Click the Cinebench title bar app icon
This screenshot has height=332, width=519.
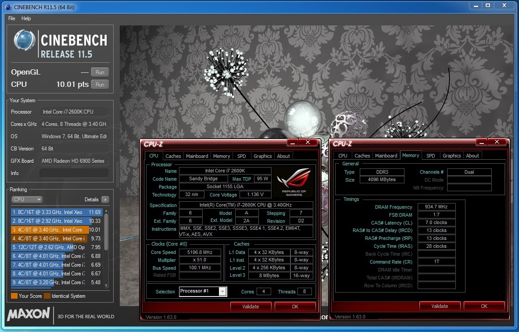(8, 7)
